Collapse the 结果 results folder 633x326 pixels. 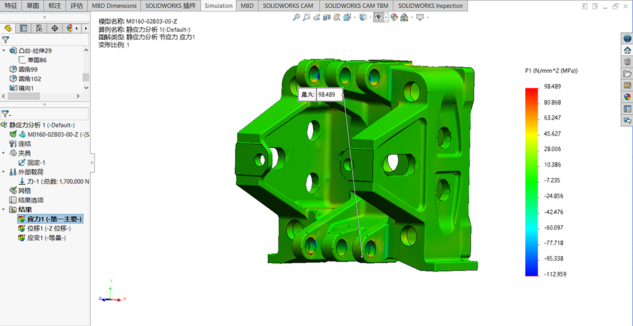[4, 210]
